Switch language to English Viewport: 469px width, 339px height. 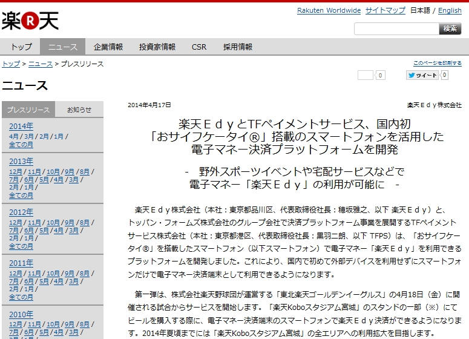pyautogui.click(x=450, y=11)
